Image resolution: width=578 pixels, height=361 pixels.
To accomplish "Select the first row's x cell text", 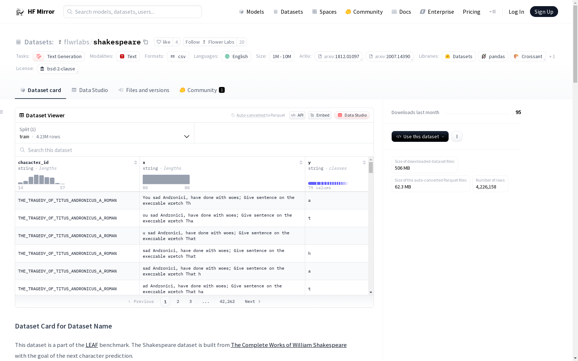I will click(219, 200).
